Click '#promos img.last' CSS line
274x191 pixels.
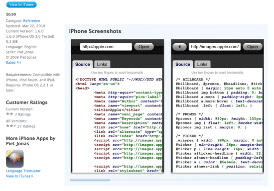coord(211,127)
